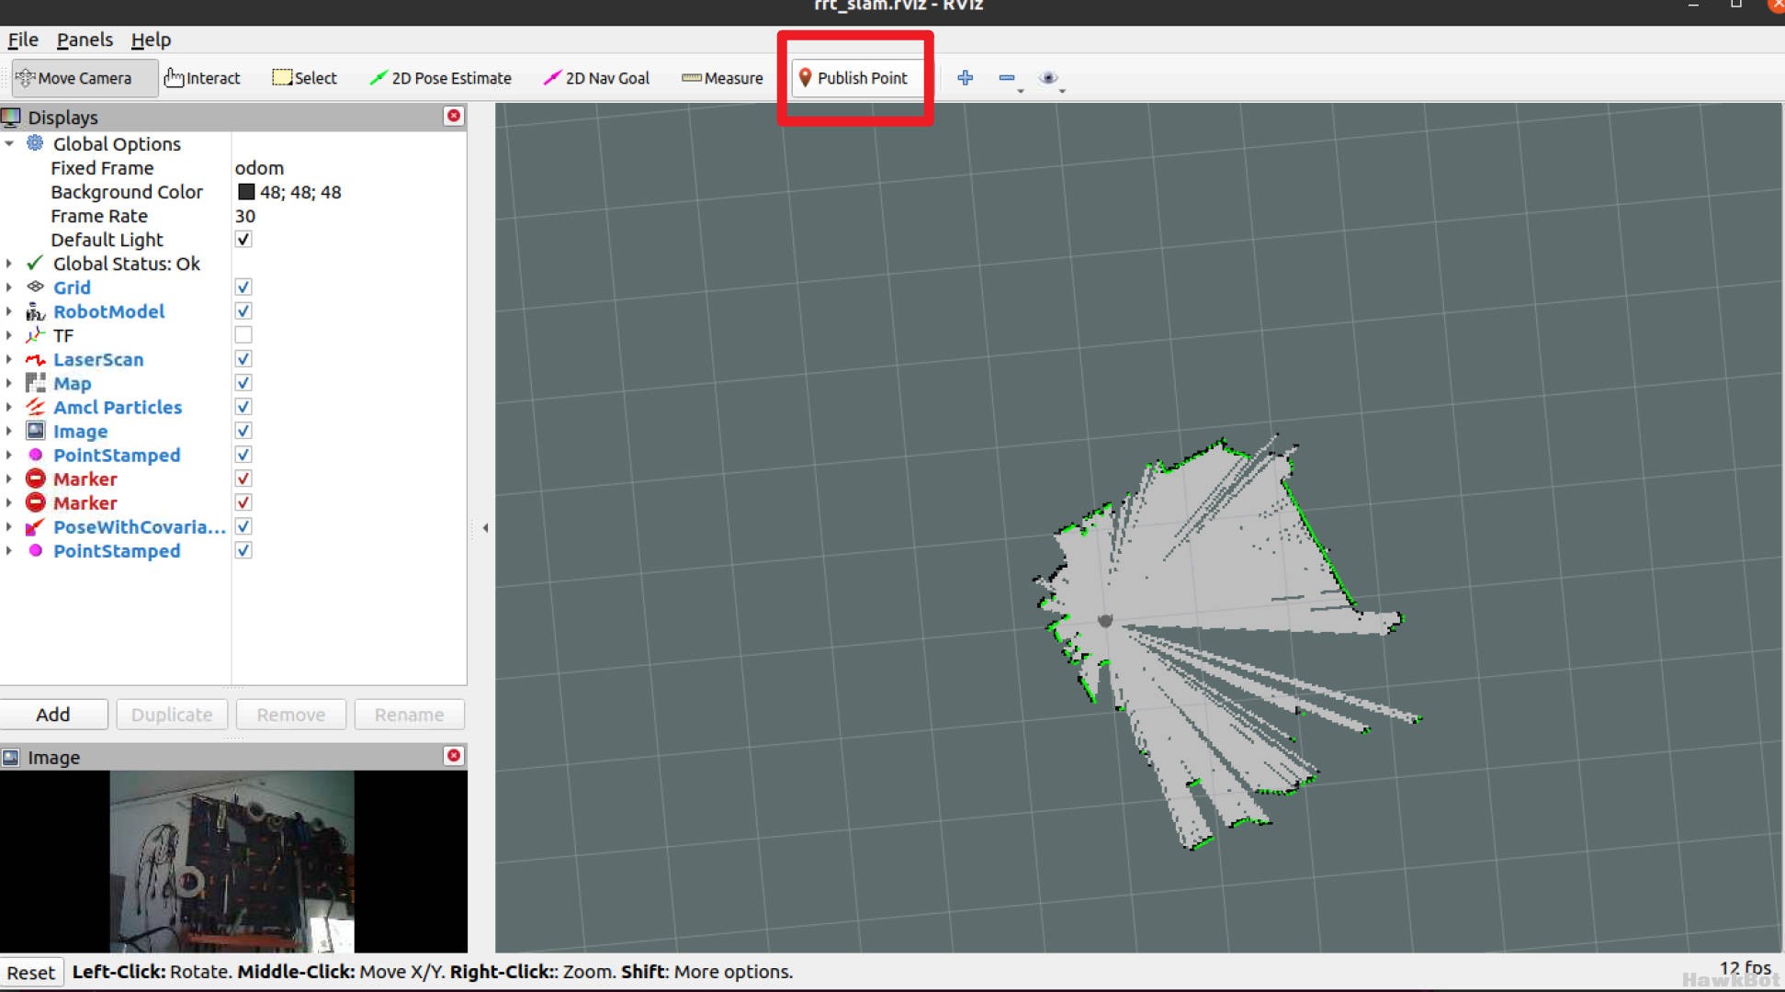This screenshot has height=992, width=1785.
Task: Click the minus remove-tool icon
Action: [x=1007, y=78]
